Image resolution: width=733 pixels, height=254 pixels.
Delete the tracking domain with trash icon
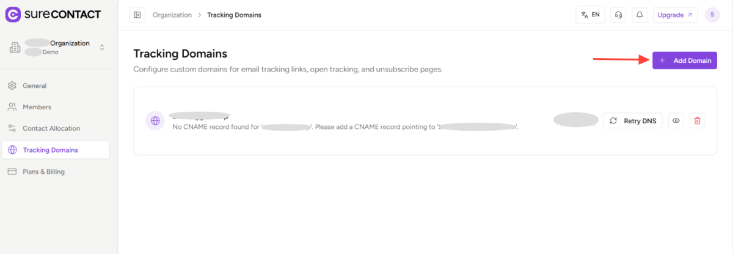tap(698, 121)
